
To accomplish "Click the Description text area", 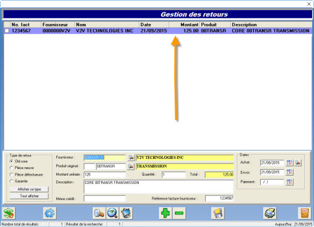I will [x=158, y=186].
